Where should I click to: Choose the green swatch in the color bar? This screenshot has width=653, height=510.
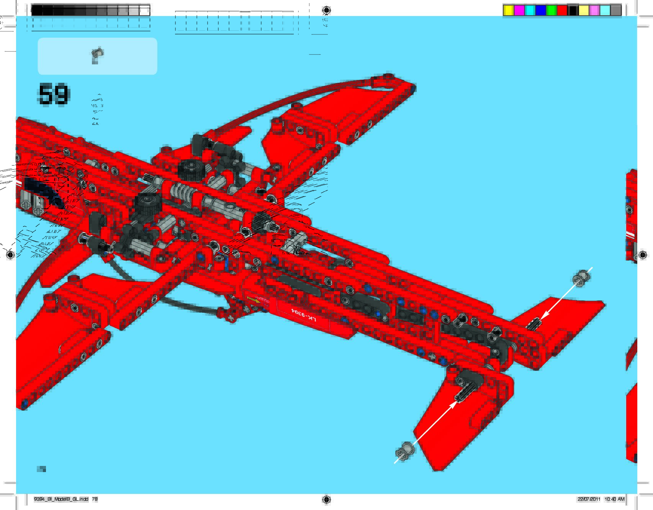[551, 10]
